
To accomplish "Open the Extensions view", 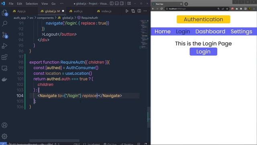I will coord(4,57).
